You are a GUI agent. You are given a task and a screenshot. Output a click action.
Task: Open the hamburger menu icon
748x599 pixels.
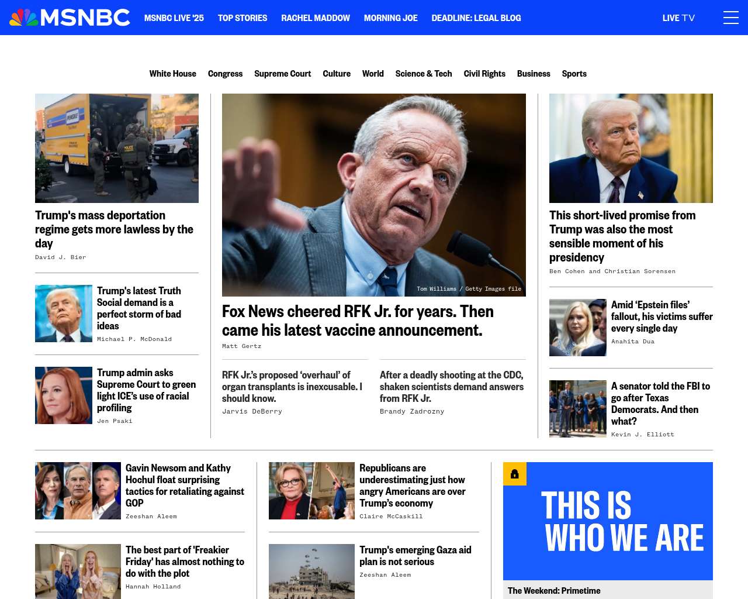click(x=730, y=18)
